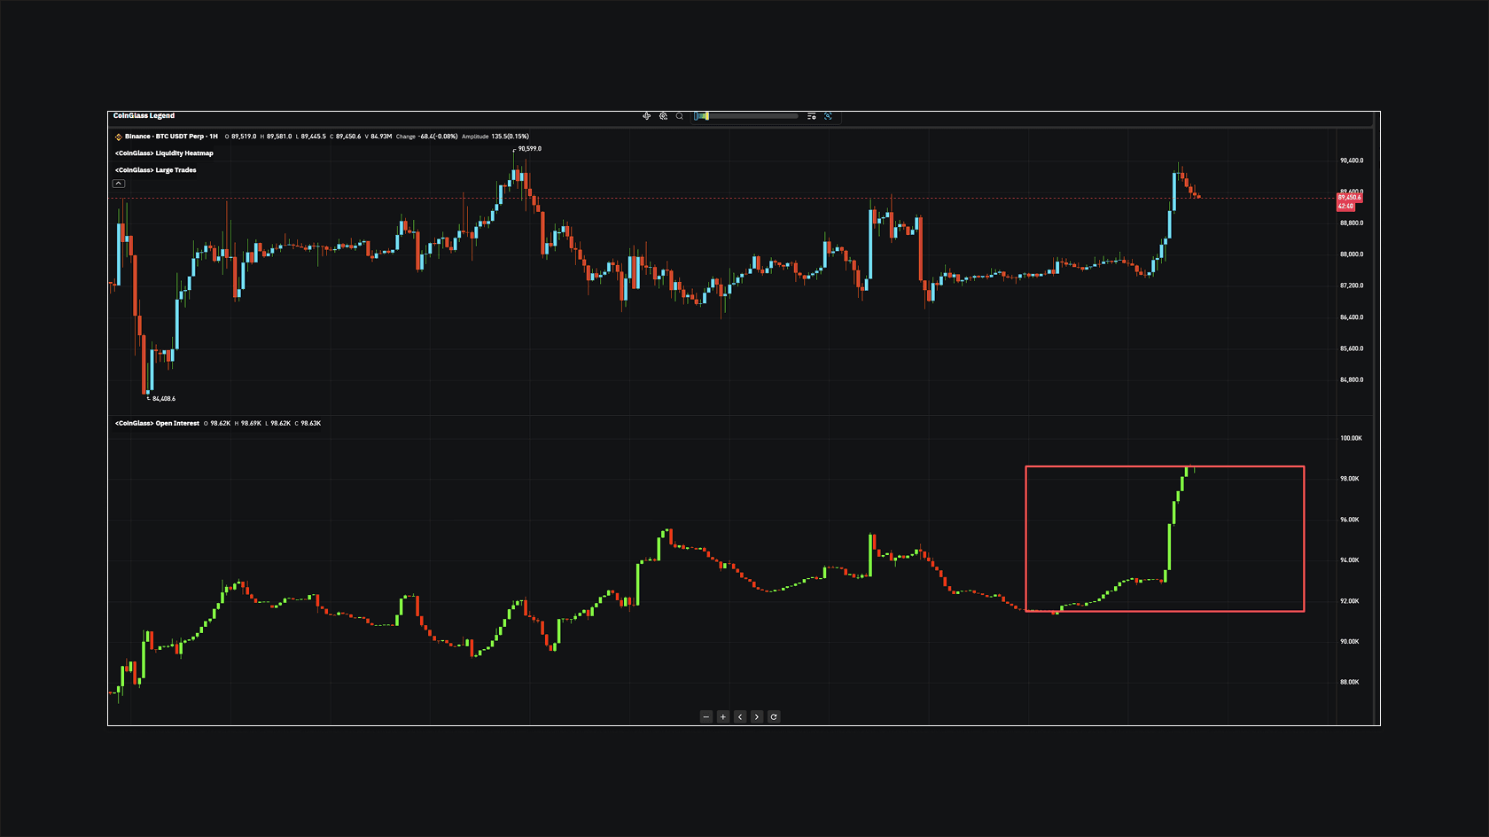Viewport: 1489px width, 837px height.
Task: Click the refresh chart icon
Action: point(774,716)
